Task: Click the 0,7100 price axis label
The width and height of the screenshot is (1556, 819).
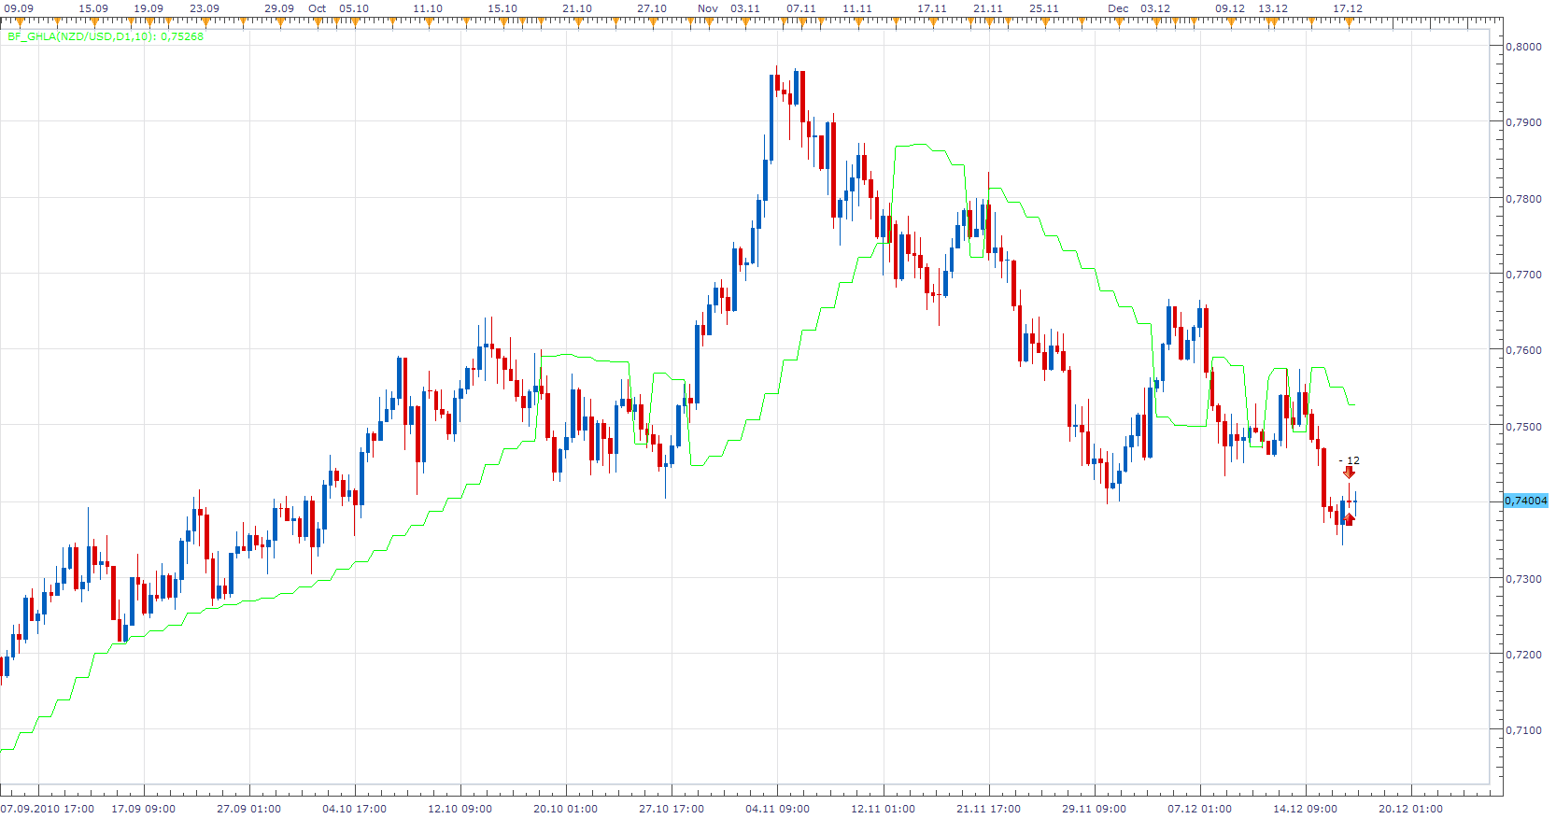Action: (x=1523, y=730)
